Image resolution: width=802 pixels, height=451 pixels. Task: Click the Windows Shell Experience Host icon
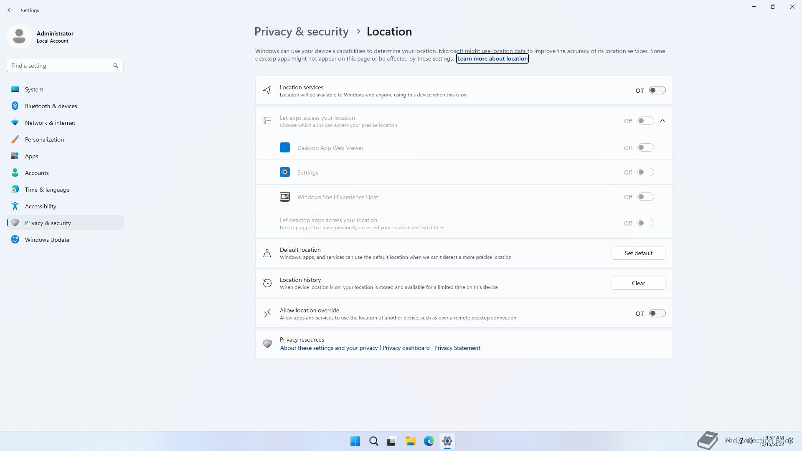285,197
